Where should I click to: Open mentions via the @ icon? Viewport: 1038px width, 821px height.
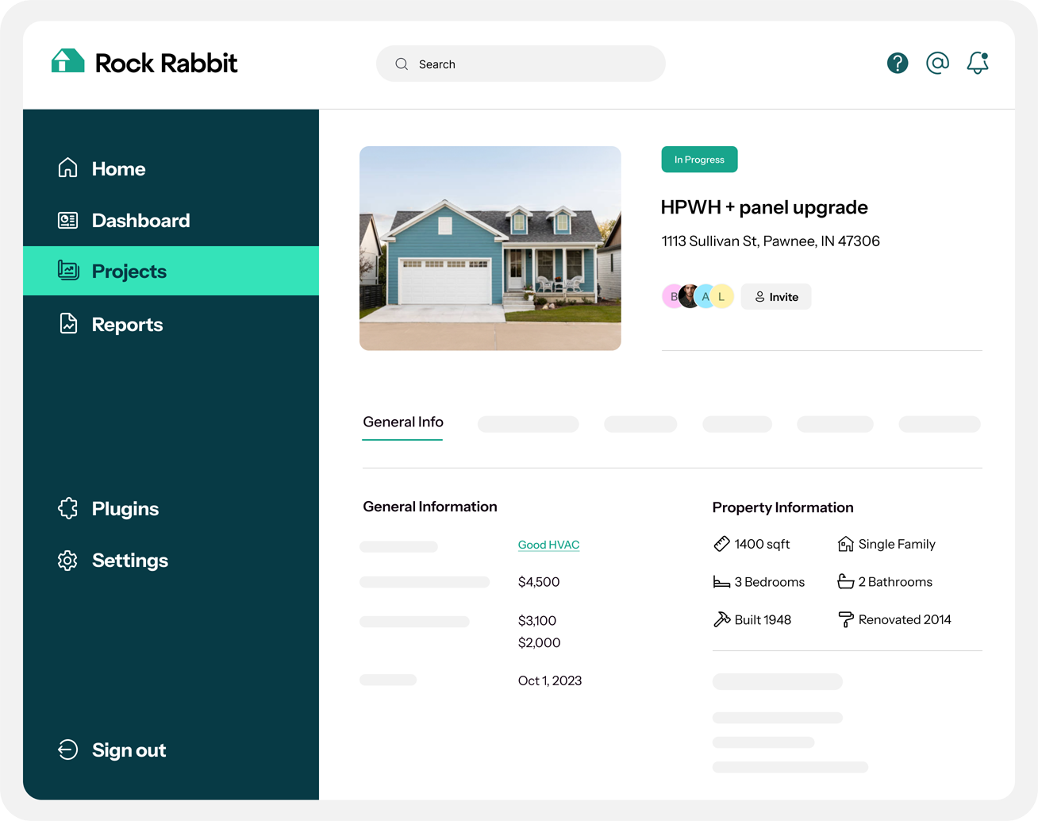pyautogui.click(x=937, y=64)
